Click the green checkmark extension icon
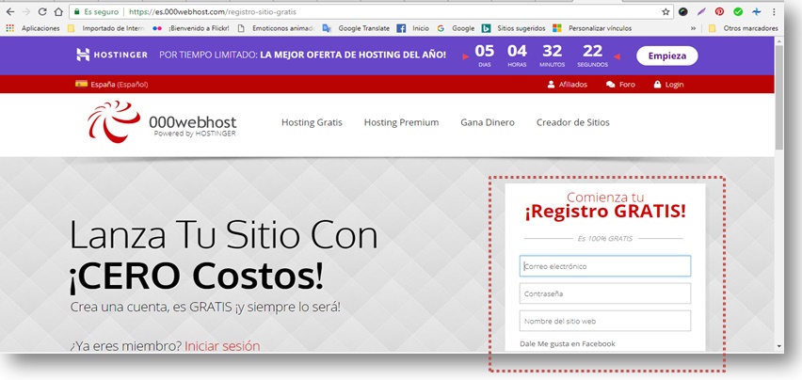Image resolution: width=802 pixels, height=380 pixels. pos(738,11)
